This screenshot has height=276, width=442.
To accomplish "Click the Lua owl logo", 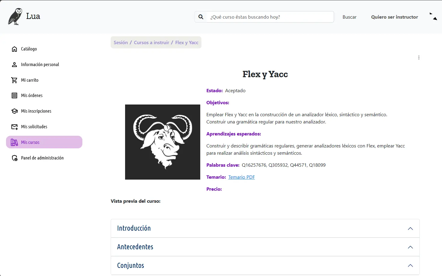I will pyautogui.click(x=15, y=17).
